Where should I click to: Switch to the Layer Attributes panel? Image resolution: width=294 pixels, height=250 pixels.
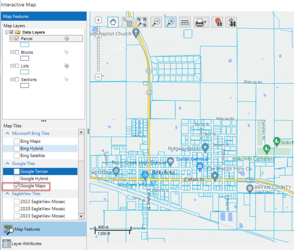pyautogui.click(x=26, y=244)
